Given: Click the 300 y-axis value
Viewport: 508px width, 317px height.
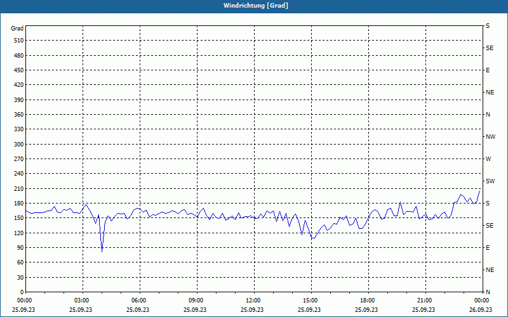Looking at the screenshot, I should pos(19,145).
